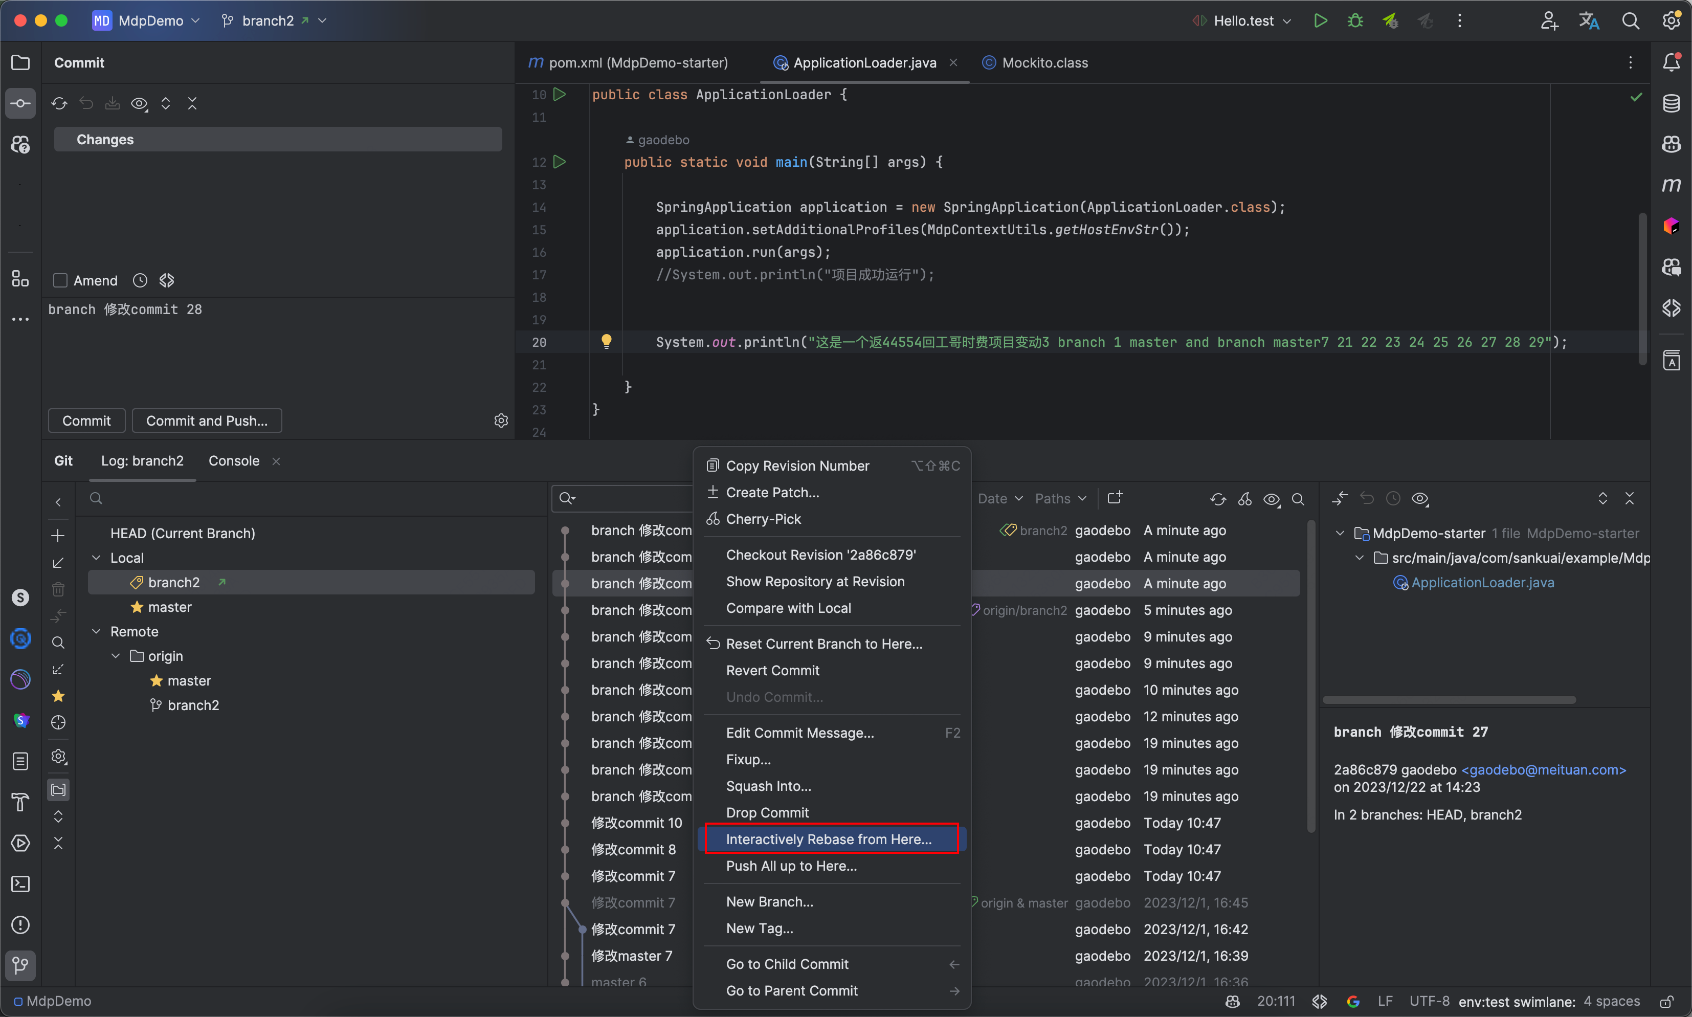The height and width of the screenshot is (1017, 1692).
Task: Open the Terminal tool window icon
Action: click(20, 884)
